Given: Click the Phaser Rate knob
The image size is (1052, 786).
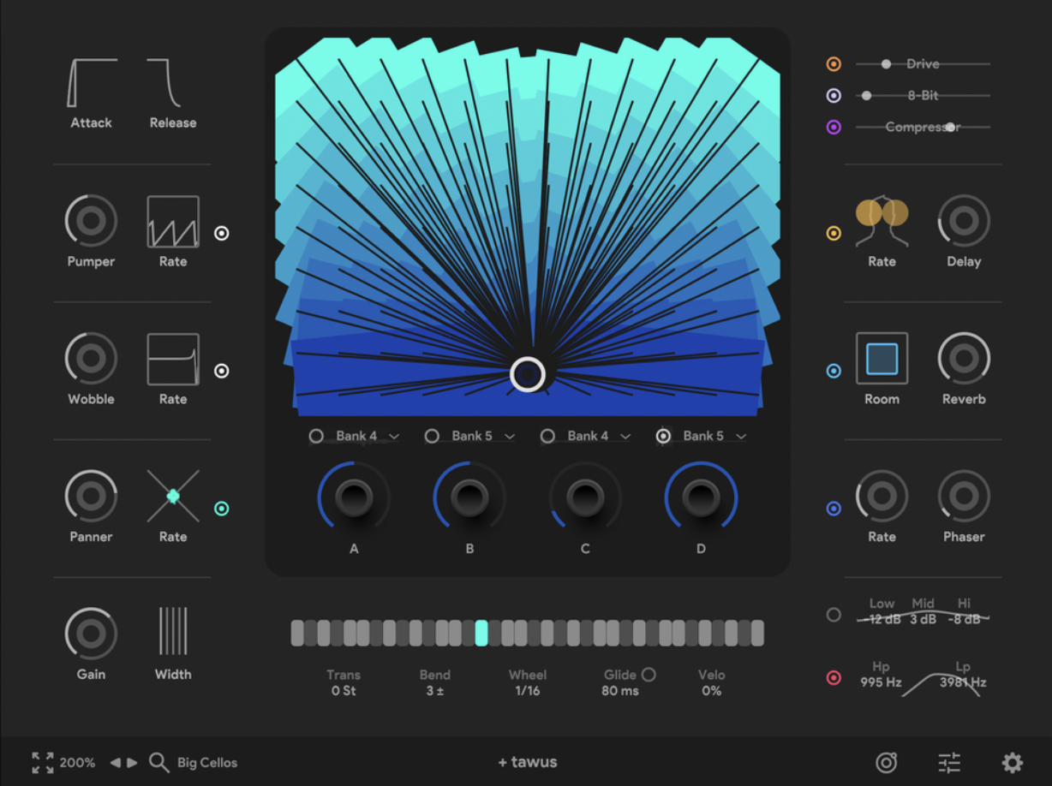Looking at the screenshot, I should click(882, 496).
